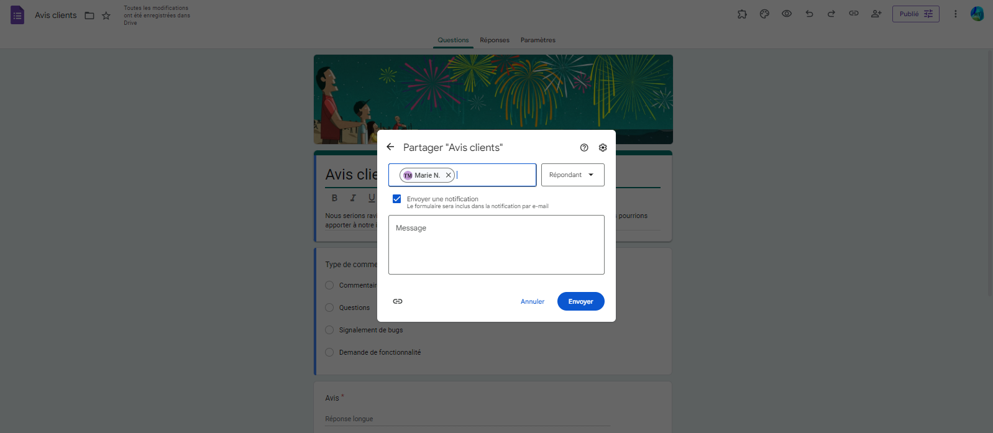Screen dimensions: 993x433
Task: Open the 'Publié' publishing options button
Action: (915, 14)
